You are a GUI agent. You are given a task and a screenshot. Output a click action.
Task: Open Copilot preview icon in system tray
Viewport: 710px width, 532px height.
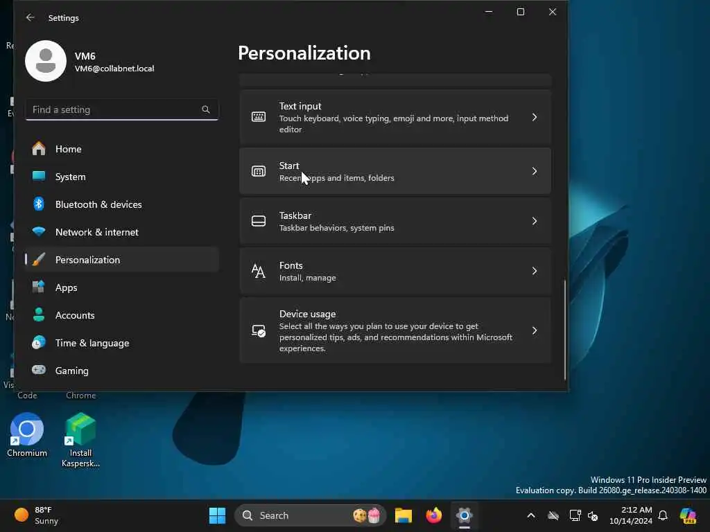(x=689, y=515)
